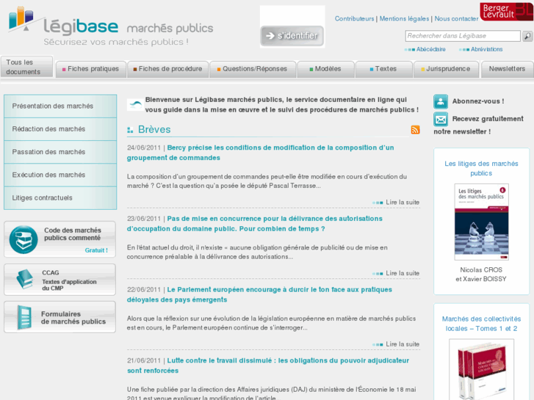Viewport: 534px width, 400px height.
Task: Read more on the 24/06/2011 brève
Action: 403,203
